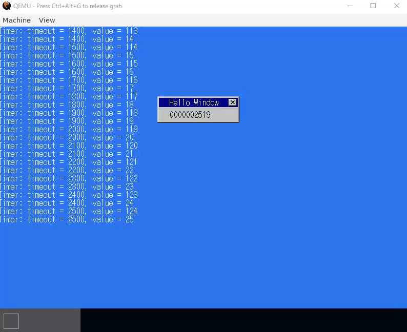The image size is (407, 332).
Task: Click the line with value = 20
Action: coord(67,138)
